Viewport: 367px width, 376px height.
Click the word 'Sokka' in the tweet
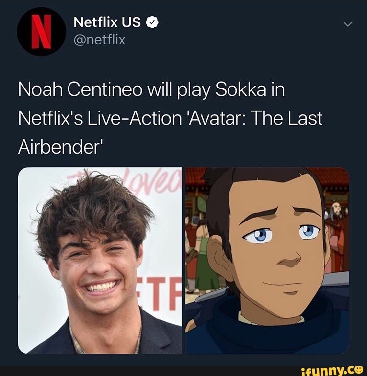pos(241,89)
